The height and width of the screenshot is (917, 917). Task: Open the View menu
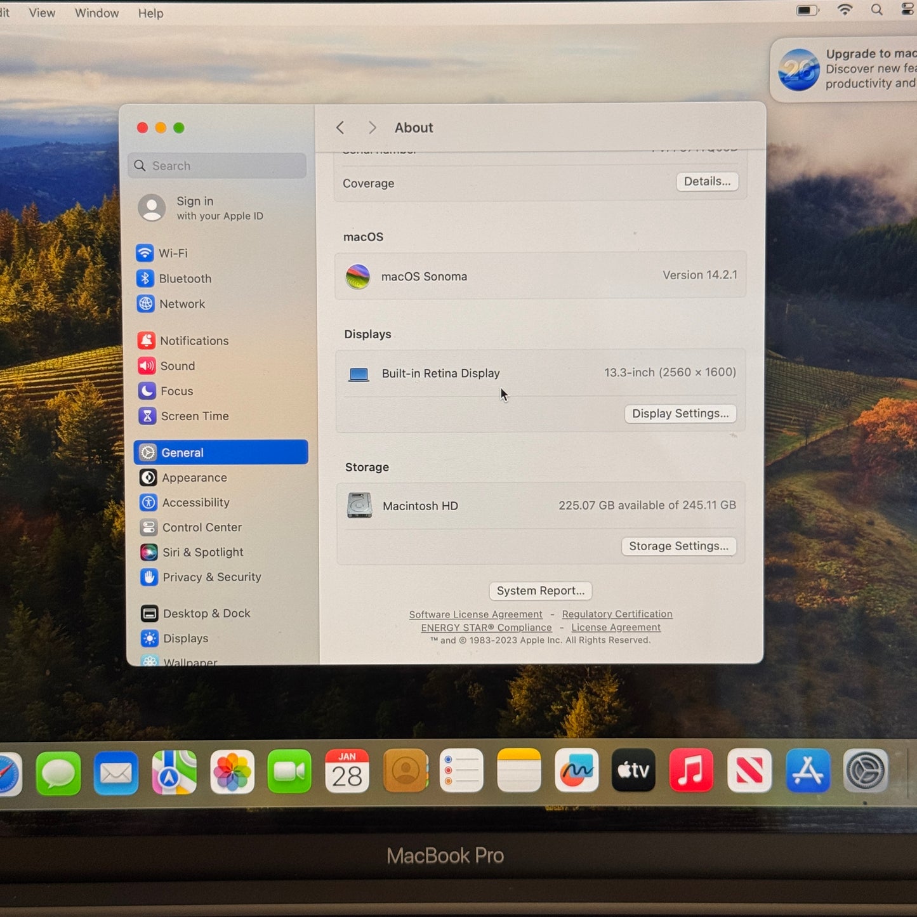pyautogui.click(x=42, y=13)
